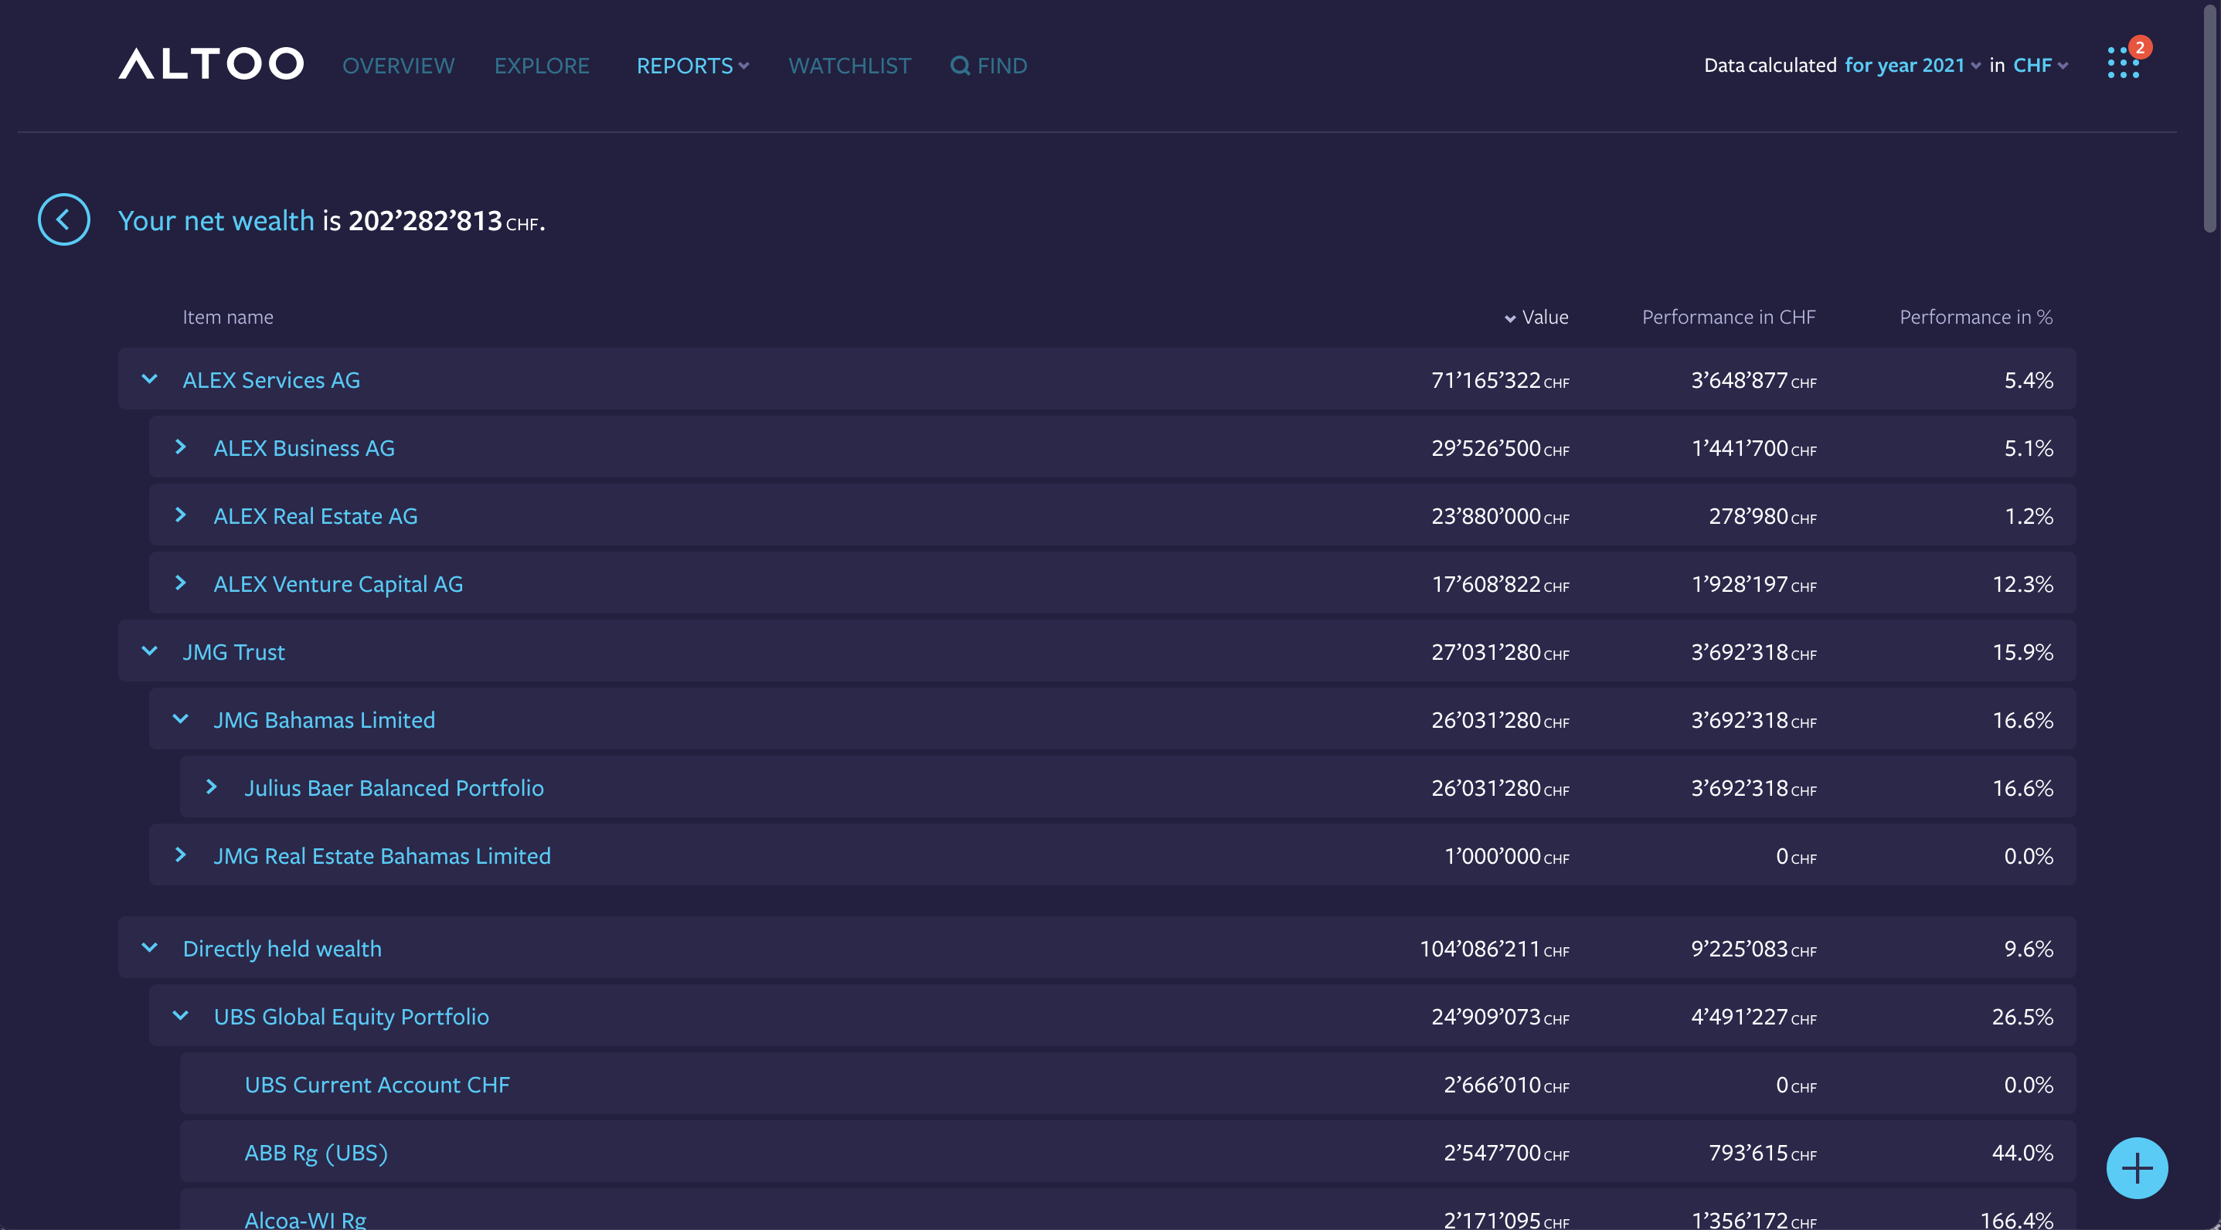Open the UBS Current Account CHF item
The image size is (2221, 1230).
[377, 1086]
